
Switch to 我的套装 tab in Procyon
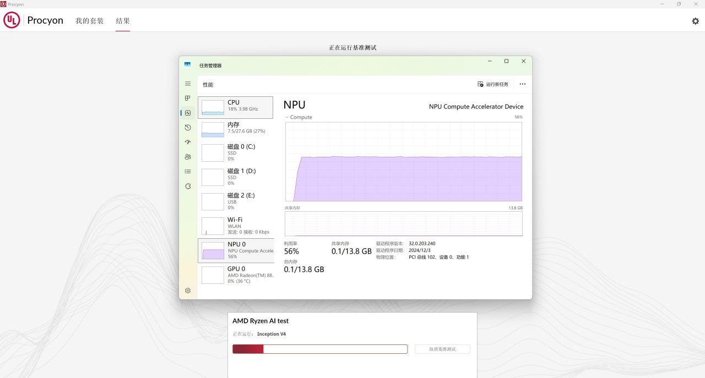90,21
